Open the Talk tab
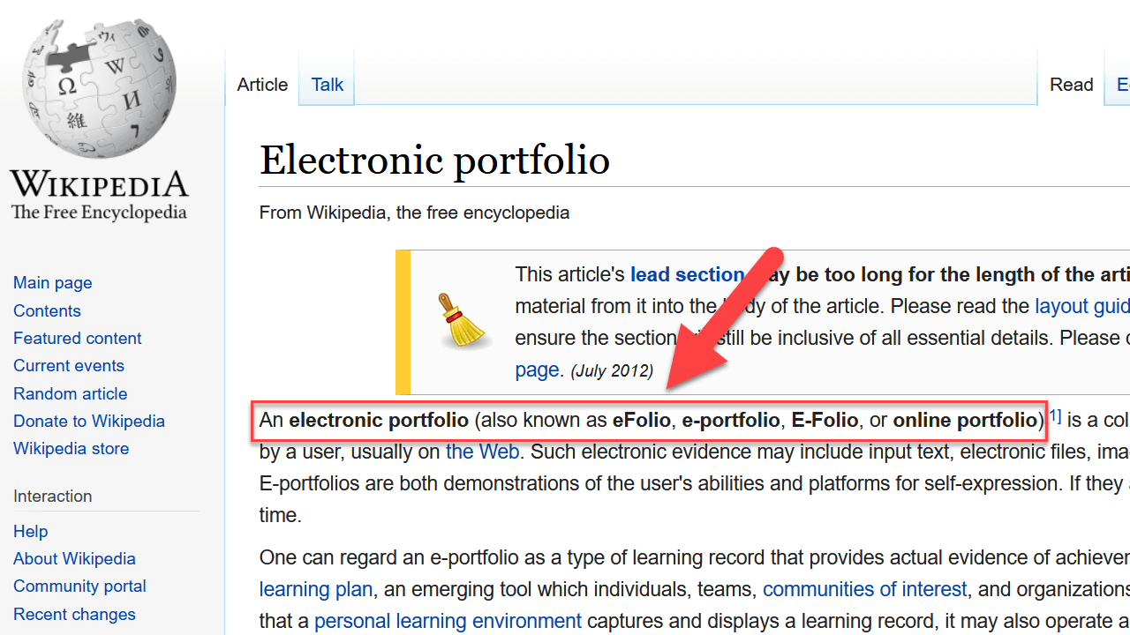The image size is (1130, 635). (x=327, y=85)
